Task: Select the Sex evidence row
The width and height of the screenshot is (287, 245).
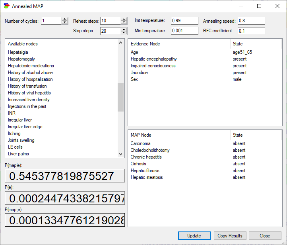Action: [x=205, y=79]
